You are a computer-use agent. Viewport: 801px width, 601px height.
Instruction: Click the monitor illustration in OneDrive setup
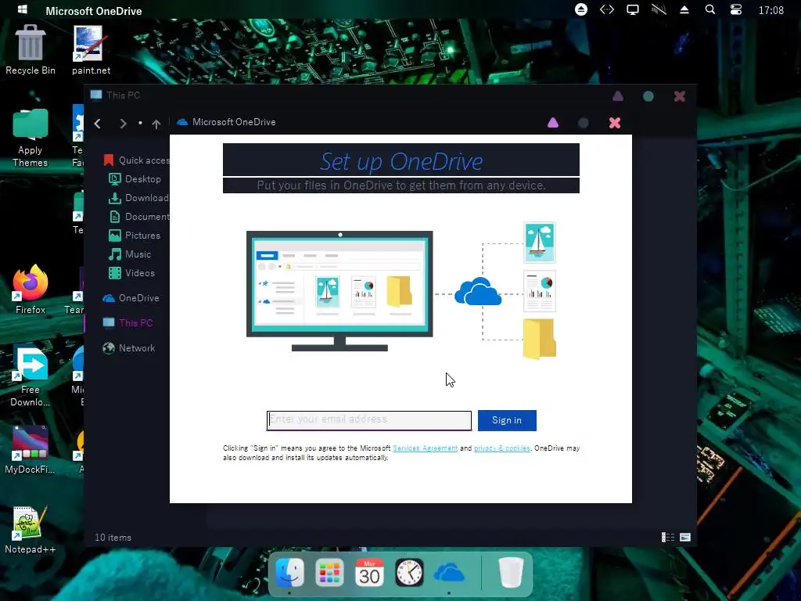(x=339, y=291)
